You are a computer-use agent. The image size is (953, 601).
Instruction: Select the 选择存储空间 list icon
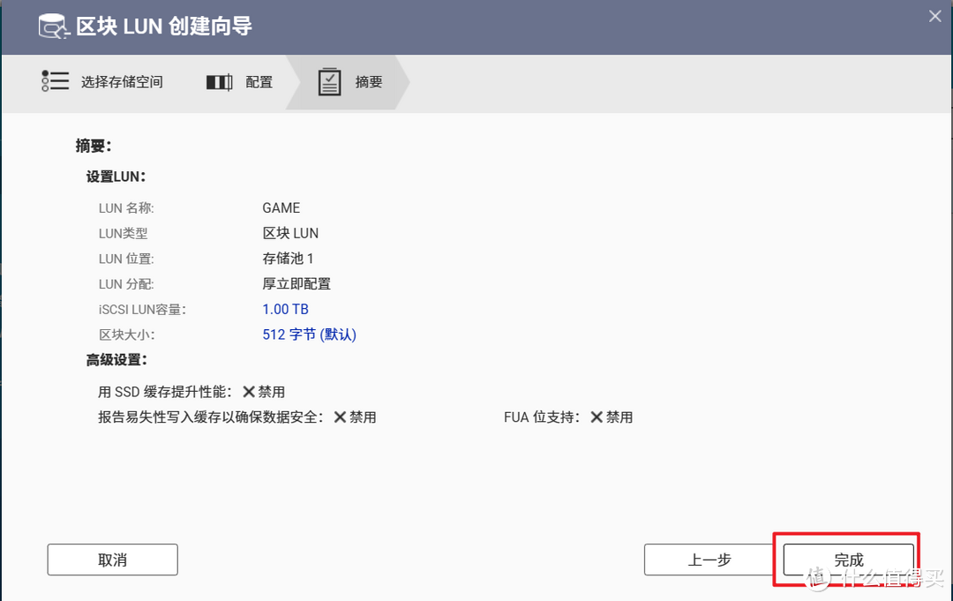point(55,80)
